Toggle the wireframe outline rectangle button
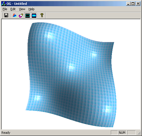The height and width of the screenshot is (136, 142). (28, 16)
